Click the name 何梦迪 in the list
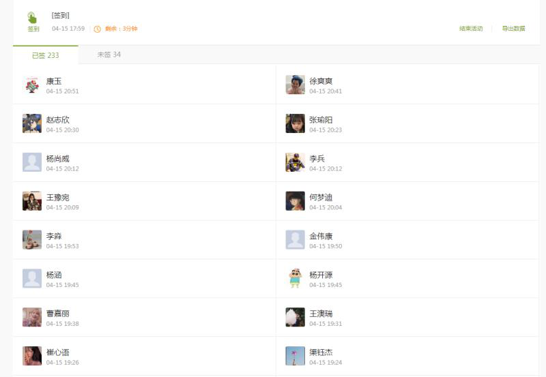 tap(321, 198)
